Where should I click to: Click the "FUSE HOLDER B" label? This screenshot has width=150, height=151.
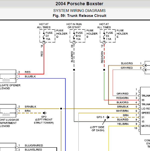click(x=92, y=34)
